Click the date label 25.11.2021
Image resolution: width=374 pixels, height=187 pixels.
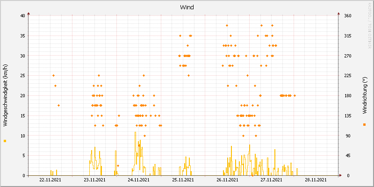pyautogui.click(x=183, y=180)
